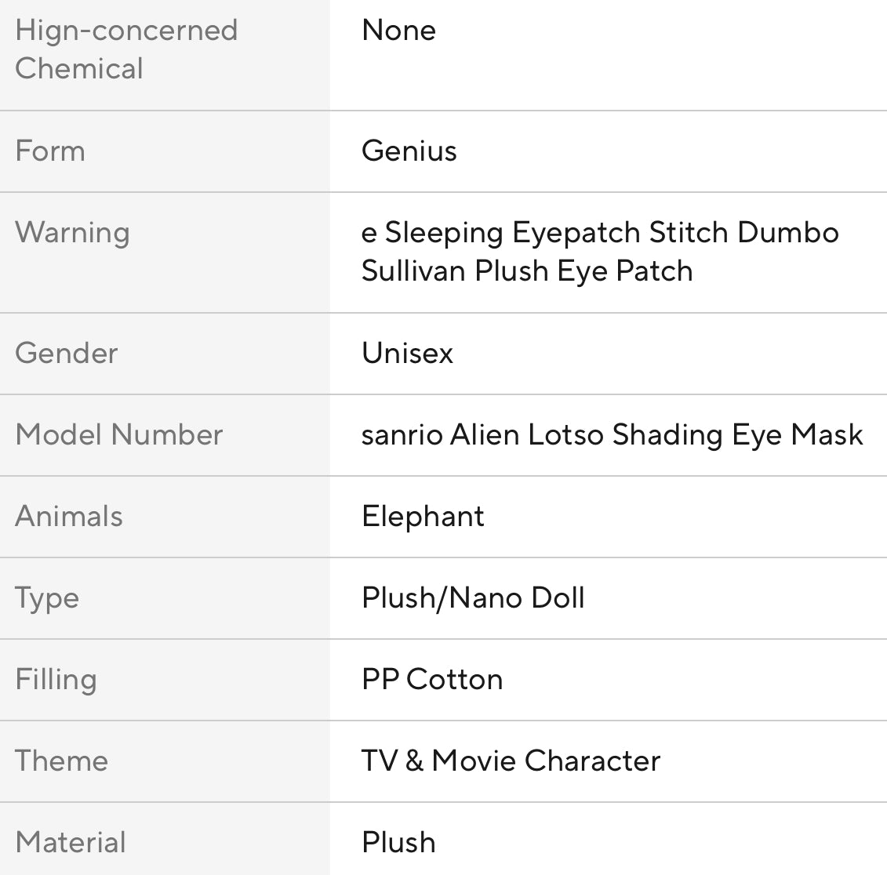
Task: Click the 'Form' attribute label
Action: point(50,151)
